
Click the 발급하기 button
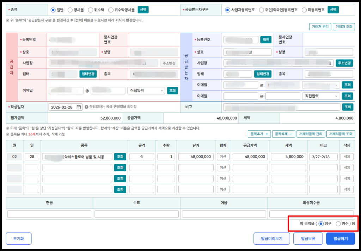[x=340, y=239]
